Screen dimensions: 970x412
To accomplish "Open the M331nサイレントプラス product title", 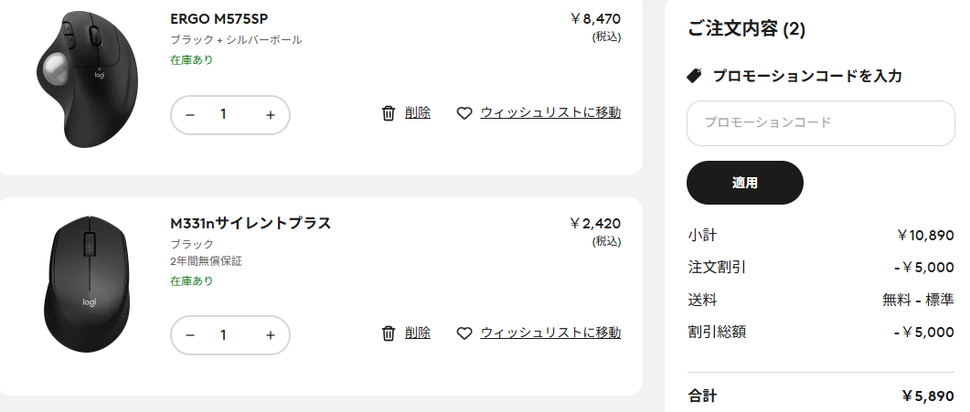I will pyautogui.click(x=250, y=223).
